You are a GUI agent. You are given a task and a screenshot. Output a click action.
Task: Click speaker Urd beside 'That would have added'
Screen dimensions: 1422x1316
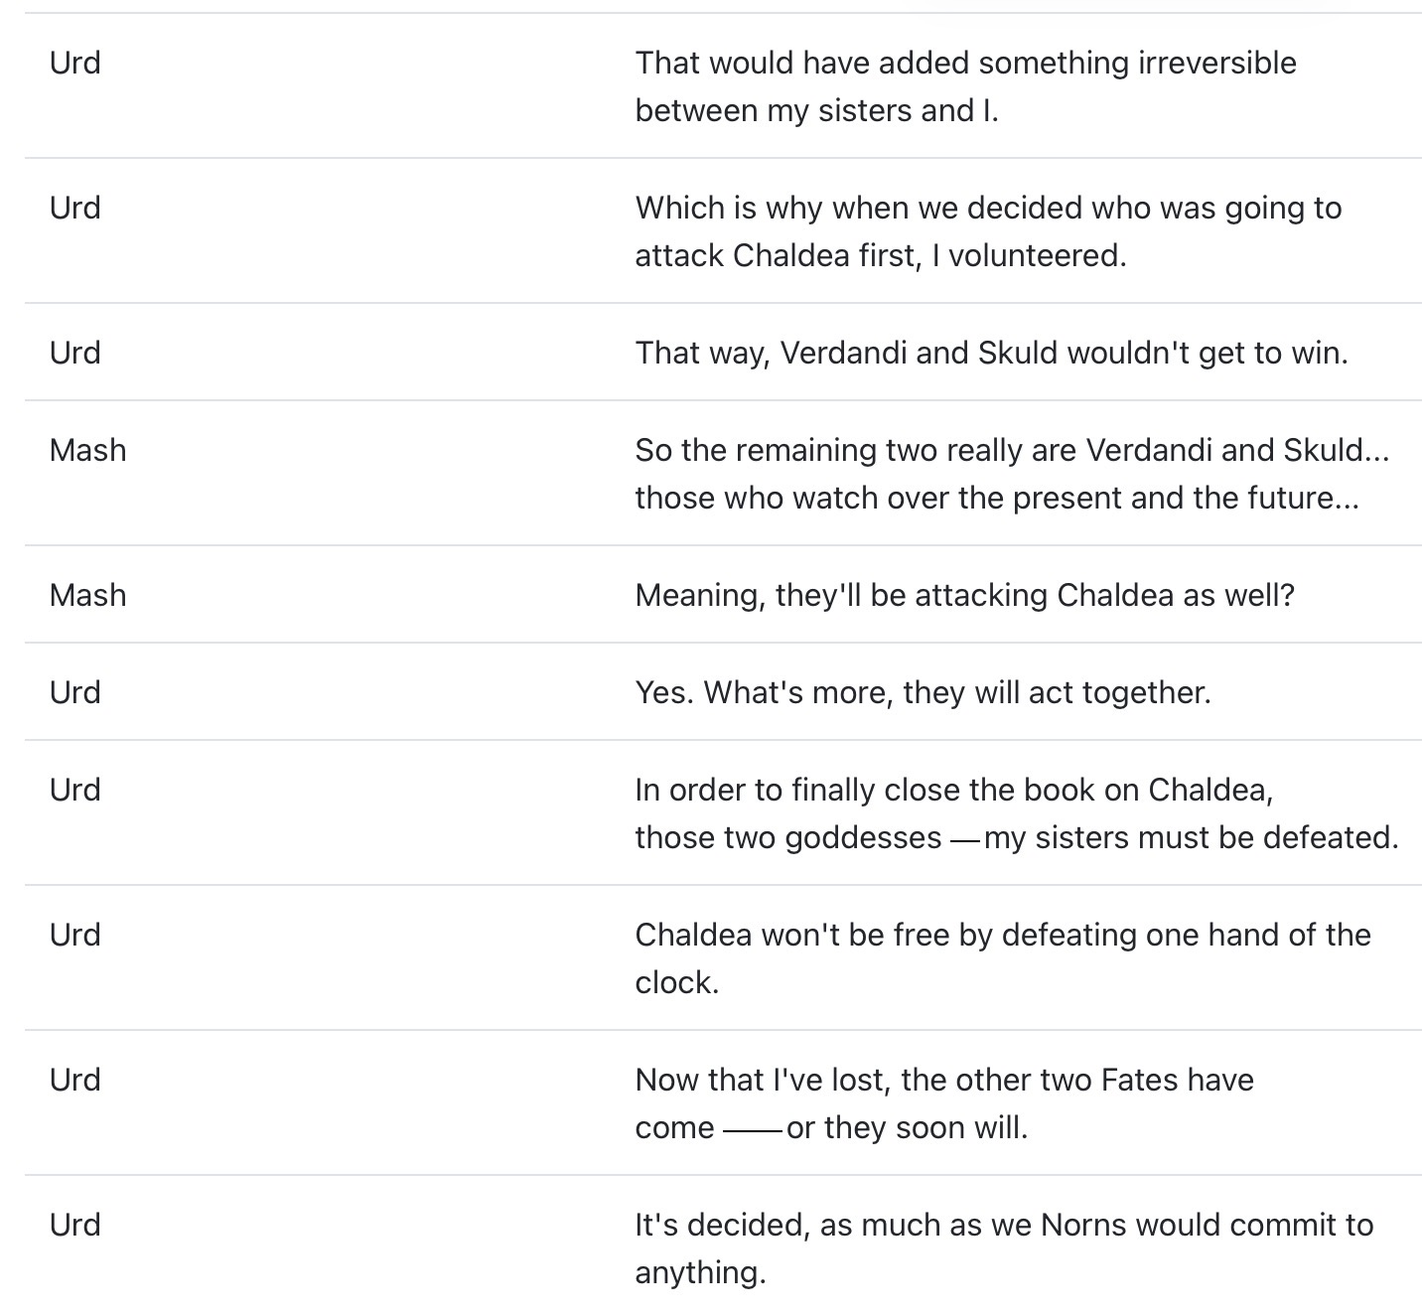click(75, 63)
